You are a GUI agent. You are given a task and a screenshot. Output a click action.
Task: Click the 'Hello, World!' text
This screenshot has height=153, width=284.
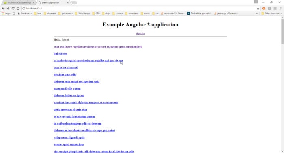pos(62,39)
